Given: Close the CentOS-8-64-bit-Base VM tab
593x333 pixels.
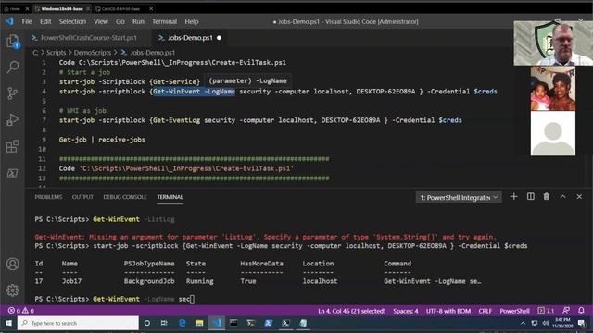Looking at the screenshot, I should click(151, 8).
